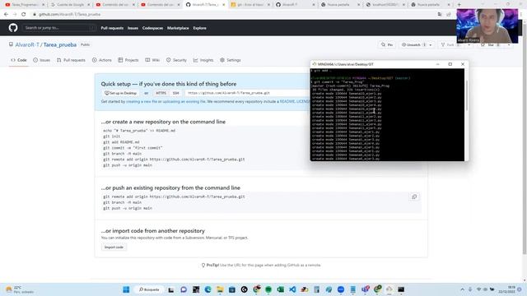
Task: Open Marketplace in the top navigation
Action: click(x=178, y=28)
